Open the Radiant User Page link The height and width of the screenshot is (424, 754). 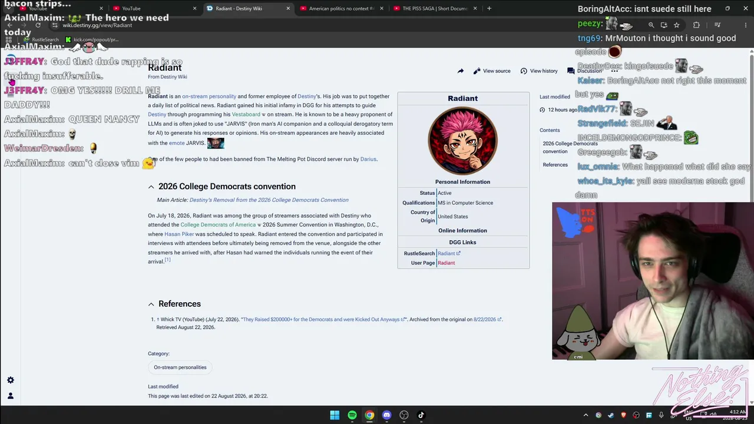coord(446,263)
